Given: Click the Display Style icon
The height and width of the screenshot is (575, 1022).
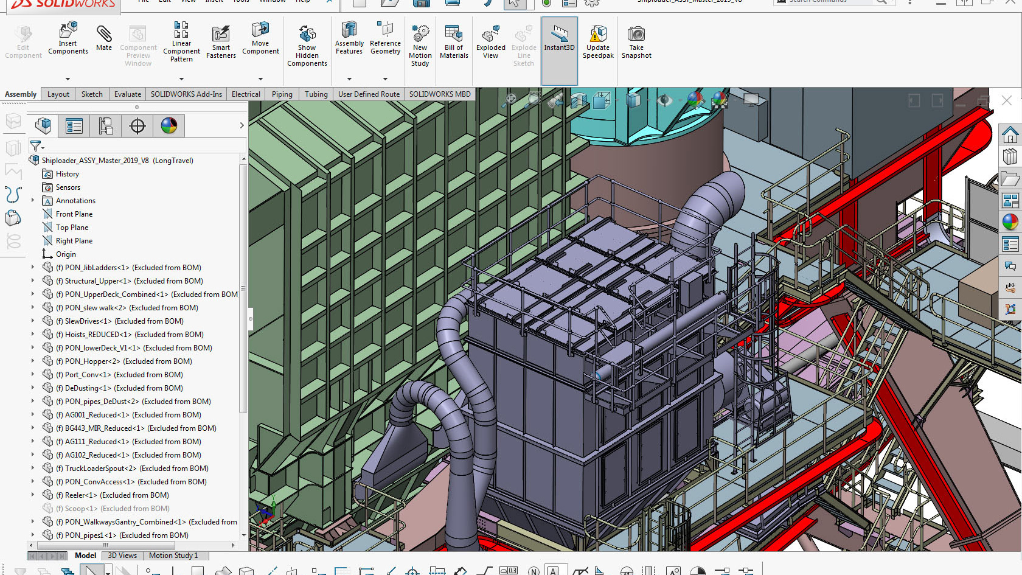Looking at the screenshot, I should pos(633,100).
